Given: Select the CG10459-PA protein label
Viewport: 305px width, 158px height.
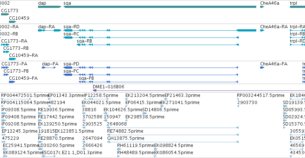Looking at the screenshot, I should point(23,78).
